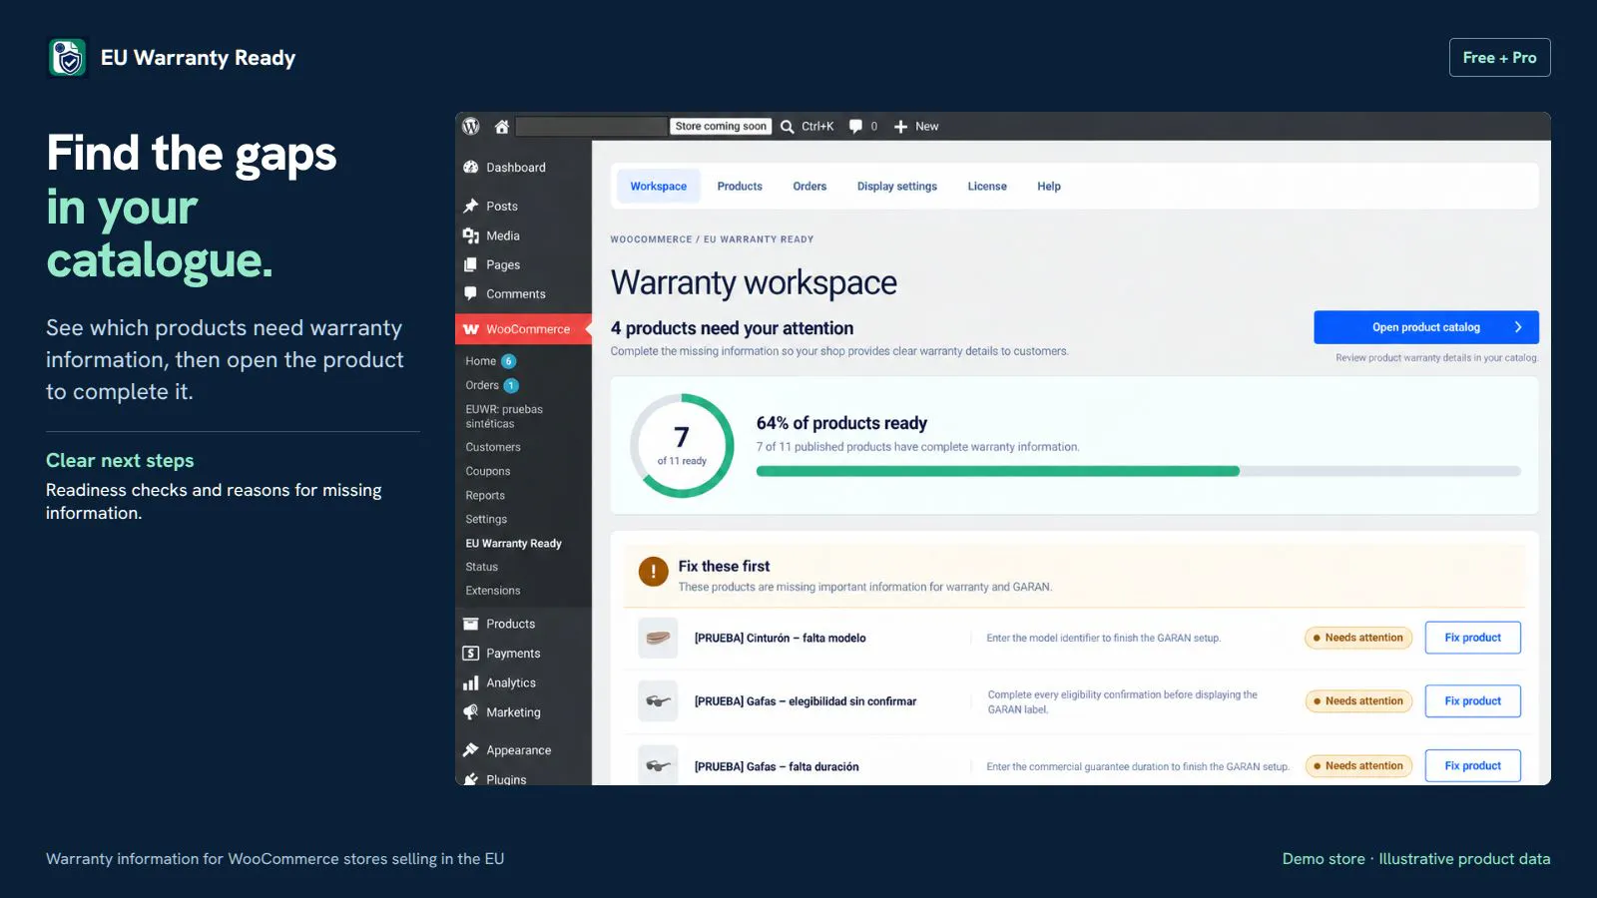The image size is (1597, 898).
Task: Click the Appearance brush icon
Action: 471,750
